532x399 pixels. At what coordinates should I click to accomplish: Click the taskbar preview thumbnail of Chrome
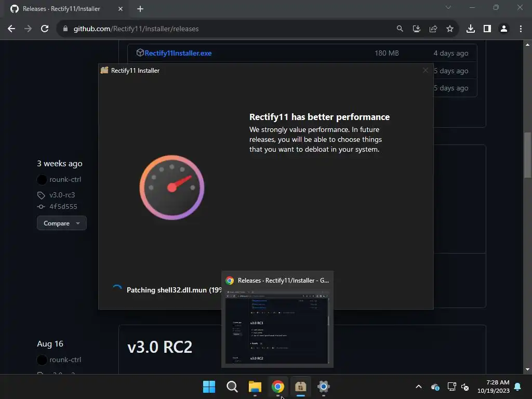pos(277,327)
